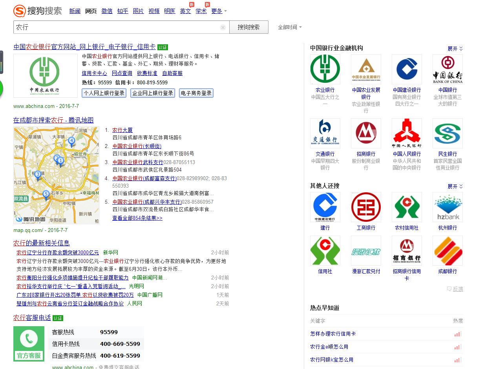Click 查看全部854条结果>> link
Screen dimensions: 493x369
coord(137,218)
